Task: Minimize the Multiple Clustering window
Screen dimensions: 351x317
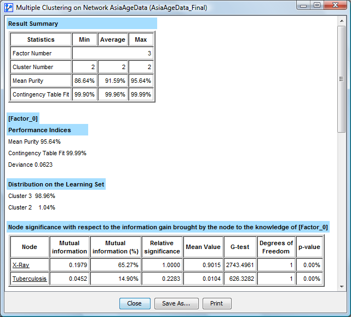Action: coord(302,5)
